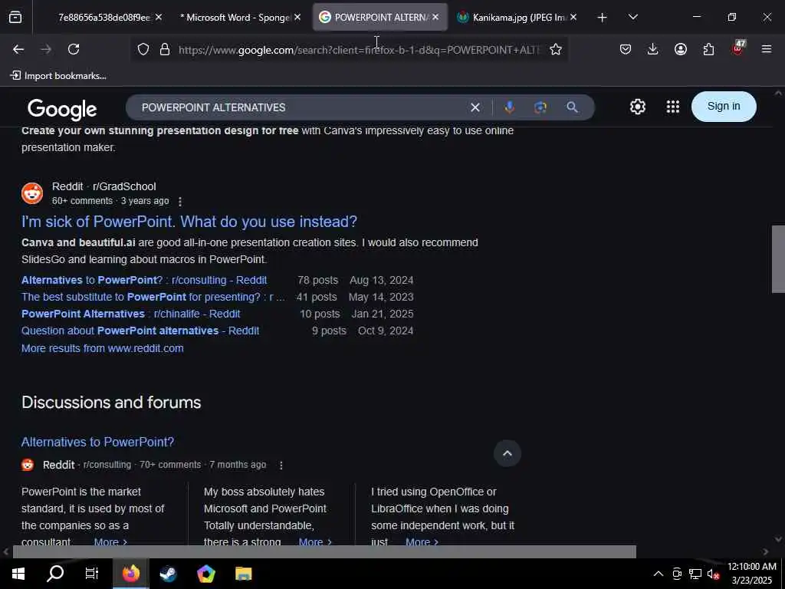Bookmark this page with star icon

coord(555,49)
